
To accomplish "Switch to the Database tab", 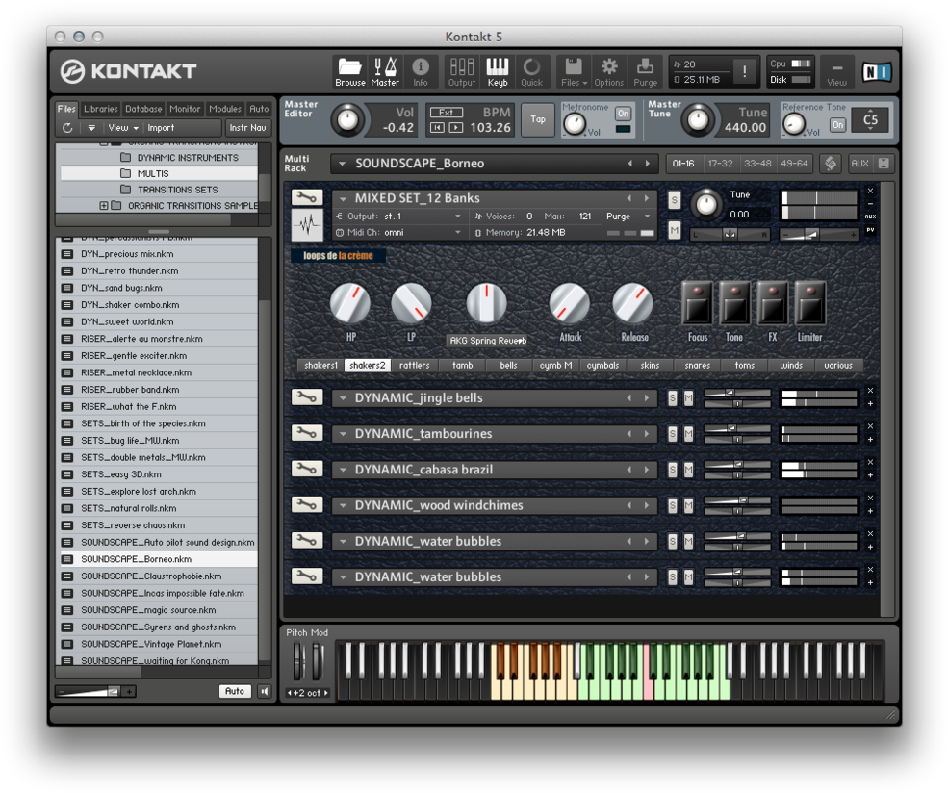I will coord(143,110).
